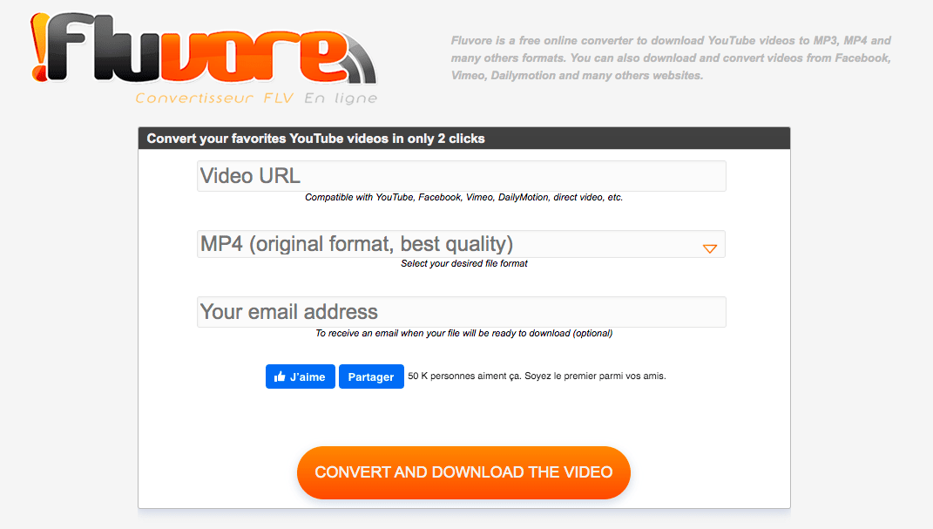
Task: Click the orange exclamation mark in logo
Action: [40, 48]
